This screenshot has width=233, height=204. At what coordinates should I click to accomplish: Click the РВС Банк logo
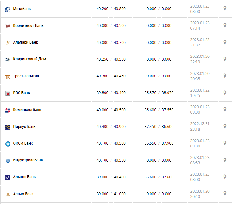[8, 93]
